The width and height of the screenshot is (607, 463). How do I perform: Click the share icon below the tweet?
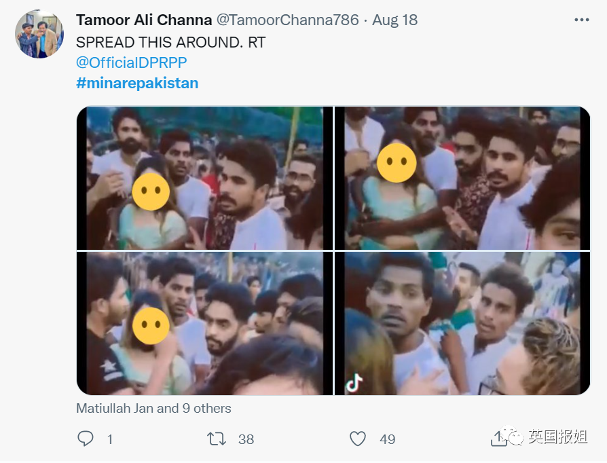498,439
